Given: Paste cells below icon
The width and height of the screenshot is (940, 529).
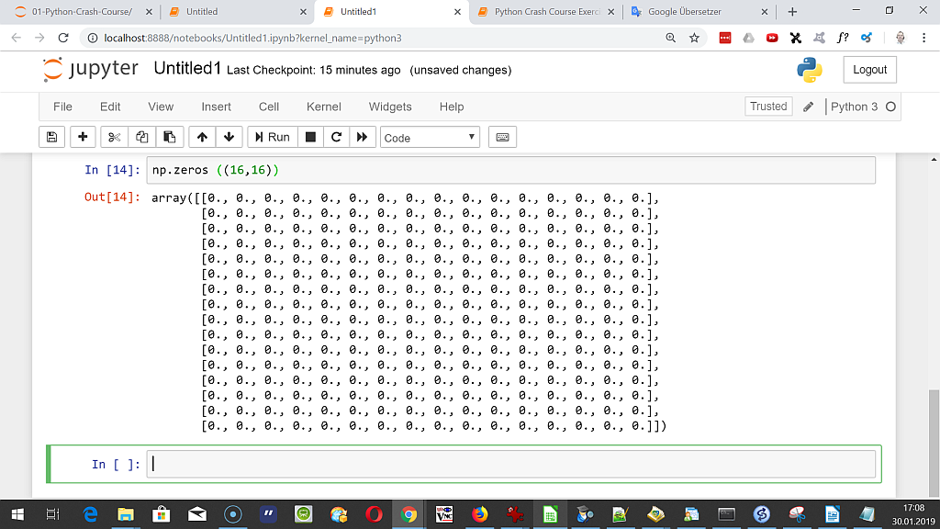Looking at the screenshot, I should 170,138.
